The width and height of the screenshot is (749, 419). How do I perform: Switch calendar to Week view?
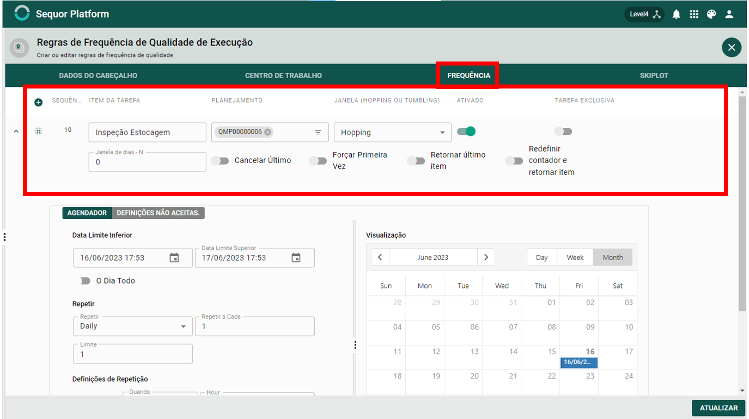[575, 257]
